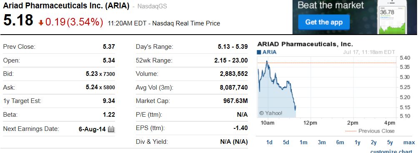Click the intraday ARIA price chart area
The height and width of the screenshot is (153, 420).
326,87
